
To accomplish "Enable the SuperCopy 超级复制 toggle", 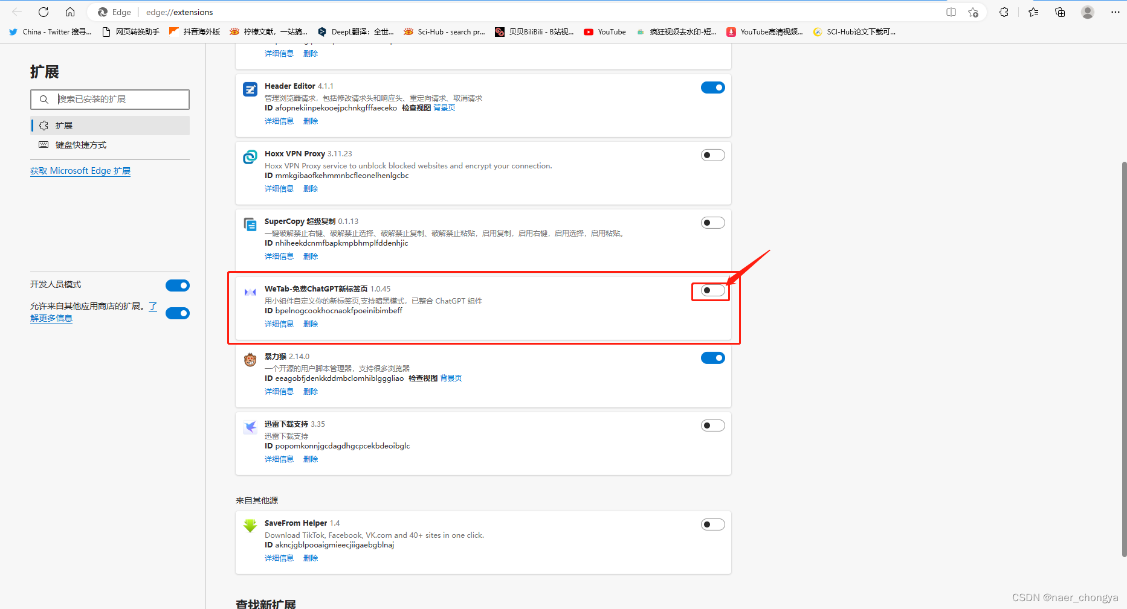I will tap(713, 223).
